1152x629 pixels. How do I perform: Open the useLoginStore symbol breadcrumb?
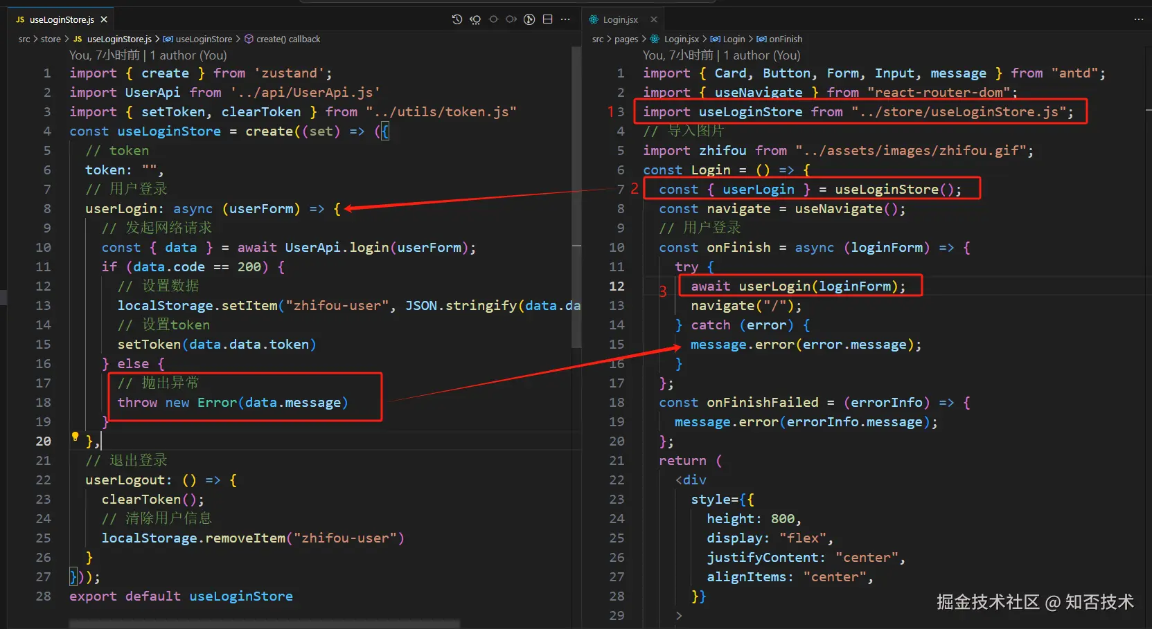click(197, 39)
